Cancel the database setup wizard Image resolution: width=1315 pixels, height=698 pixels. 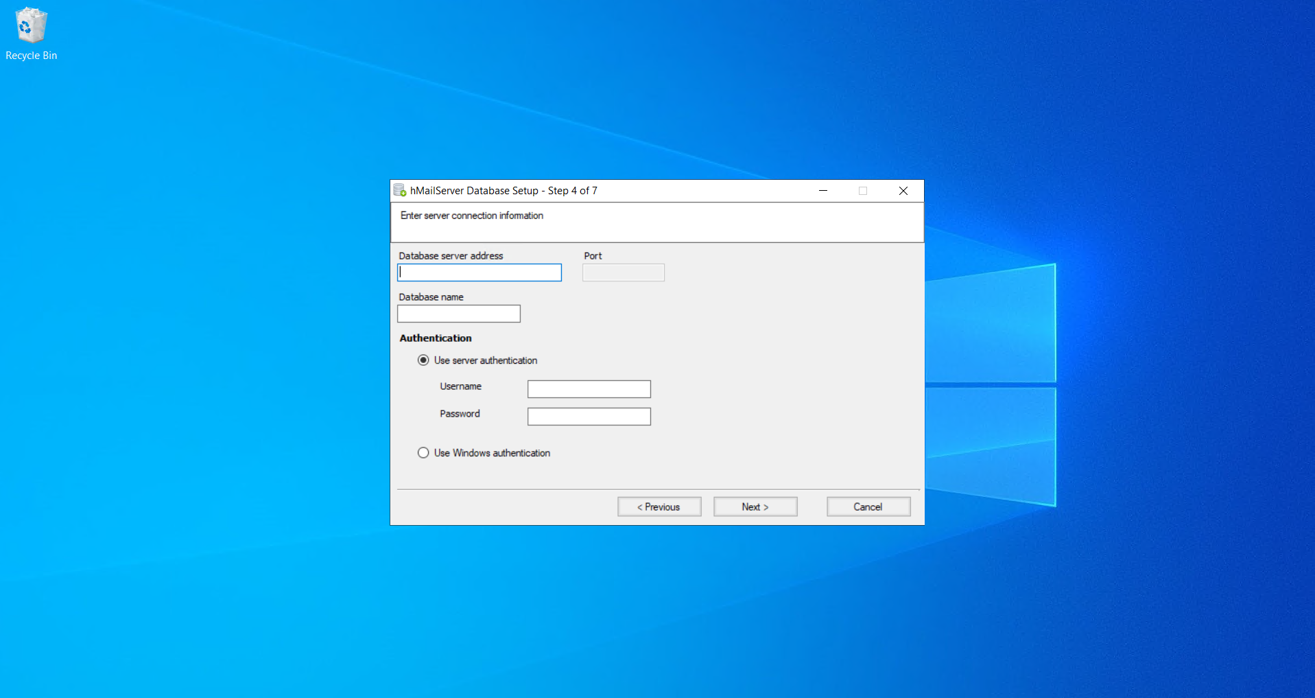point(868,507)
